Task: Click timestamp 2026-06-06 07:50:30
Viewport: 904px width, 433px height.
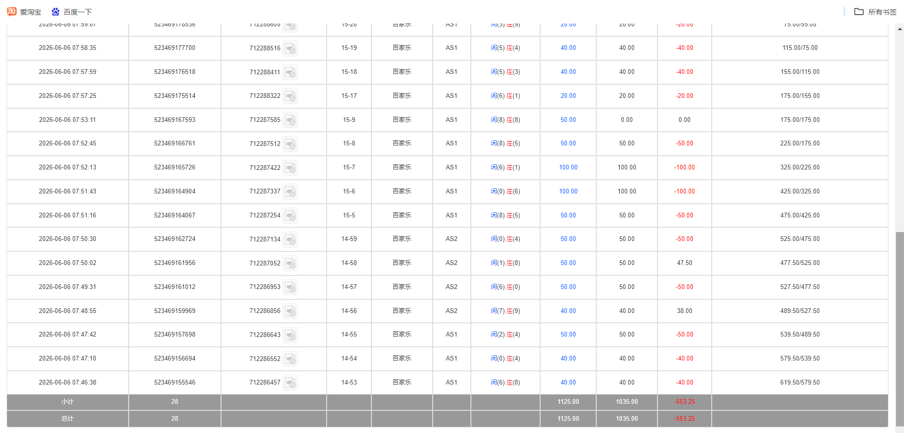Action: 67,239
